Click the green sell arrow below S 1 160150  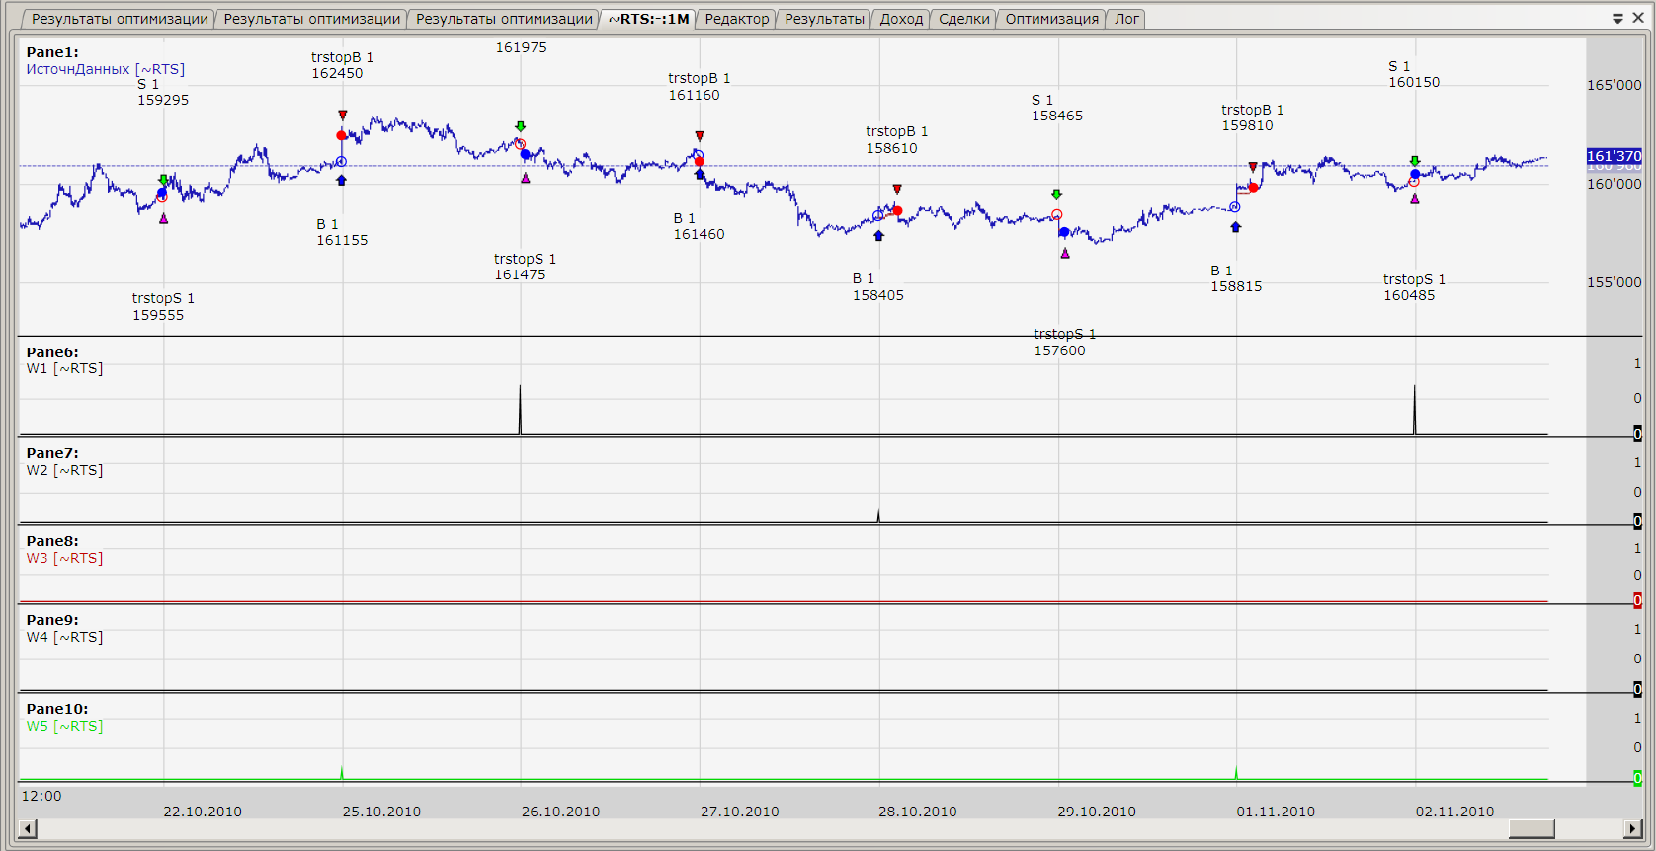pyautogui.click(x=1415, y=161)
